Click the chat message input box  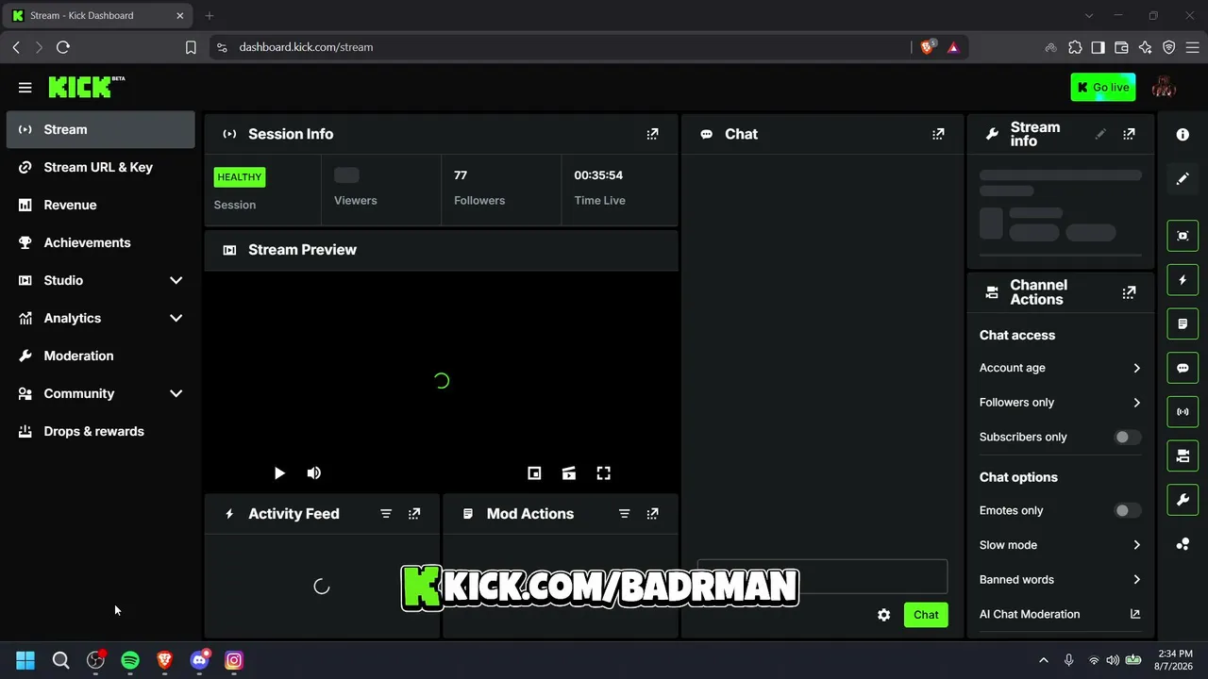[822, 576]
